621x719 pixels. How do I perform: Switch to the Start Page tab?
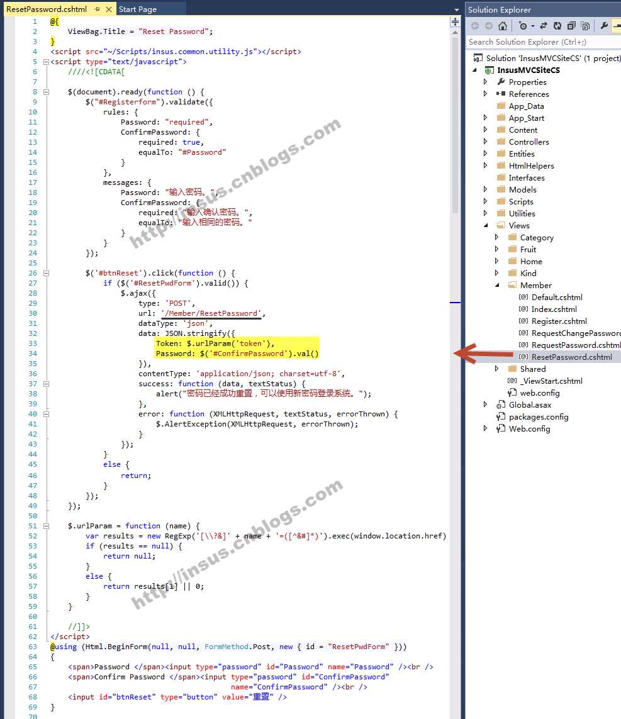click(138, 9)
